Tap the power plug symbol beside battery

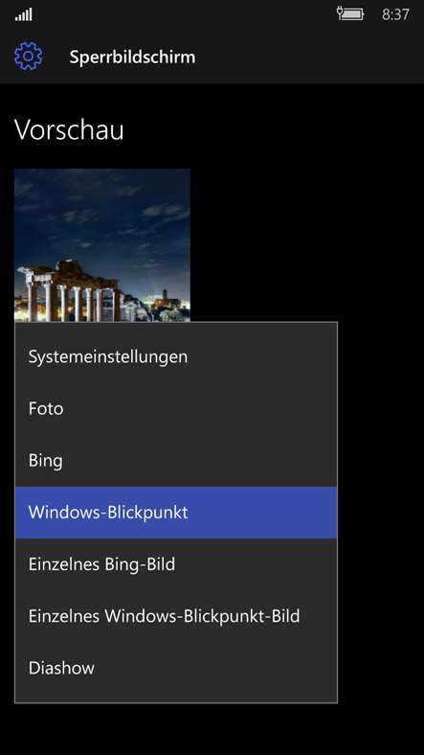tap(340, 11)
